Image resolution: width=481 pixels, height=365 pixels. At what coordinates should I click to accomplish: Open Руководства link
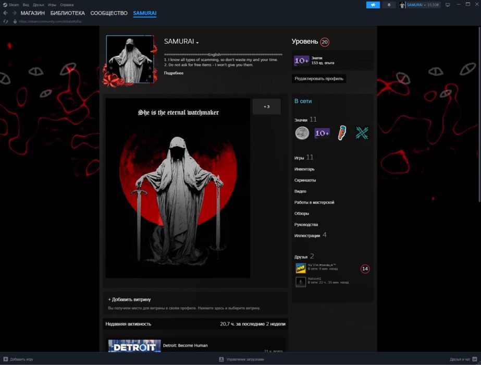(306, 224)
